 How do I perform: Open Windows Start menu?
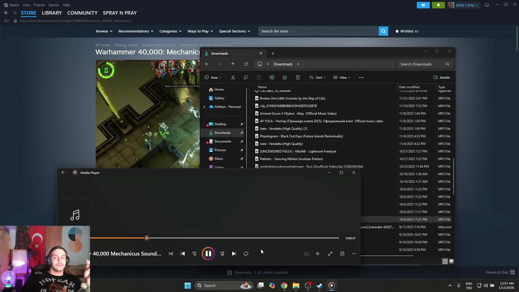point(188,286)
